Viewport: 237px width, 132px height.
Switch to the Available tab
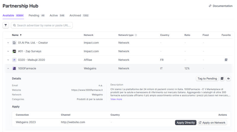point(13,15)
